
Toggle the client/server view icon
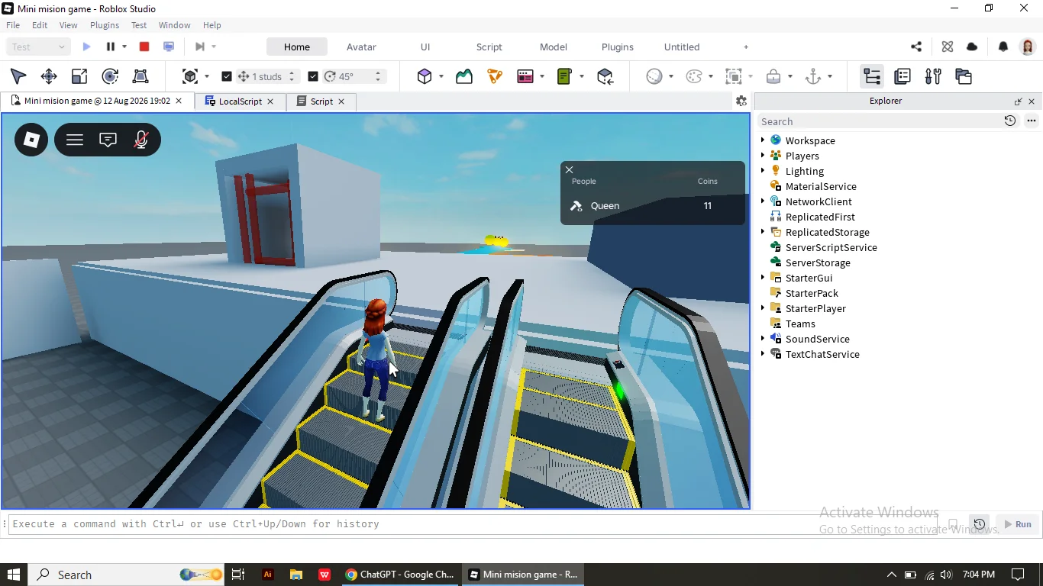coord(169,47)
